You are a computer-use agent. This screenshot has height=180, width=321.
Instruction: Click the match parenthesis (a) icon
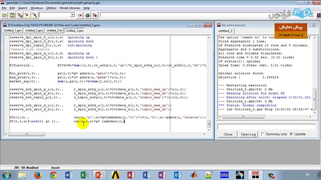click(x=80, y=15)
